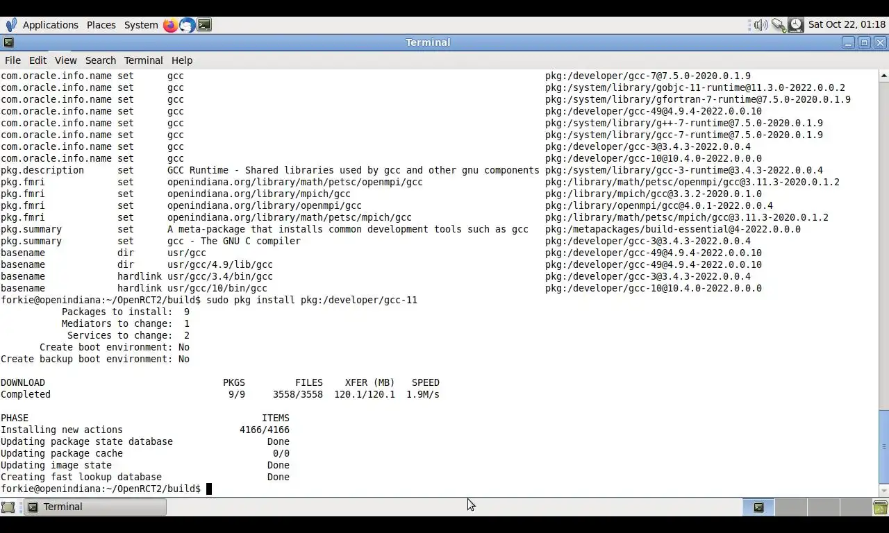This screenshot has height=533, width=889.
Task: Click the 'Completed' download status row
Action: pyautogui.click(x=220, y=394)
